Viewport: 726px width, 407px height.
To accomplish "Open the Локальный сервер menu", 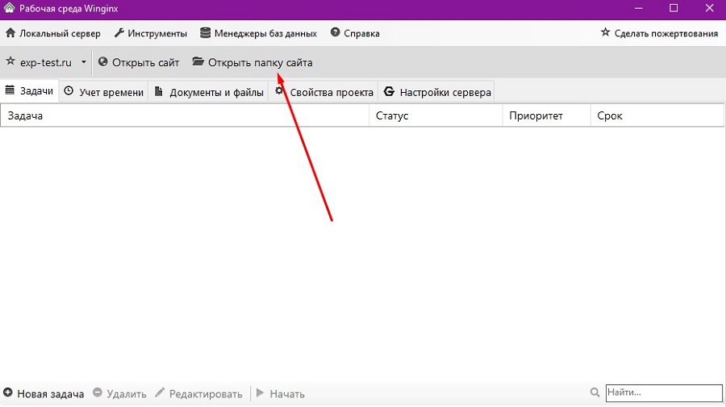I will pos(52,33).
